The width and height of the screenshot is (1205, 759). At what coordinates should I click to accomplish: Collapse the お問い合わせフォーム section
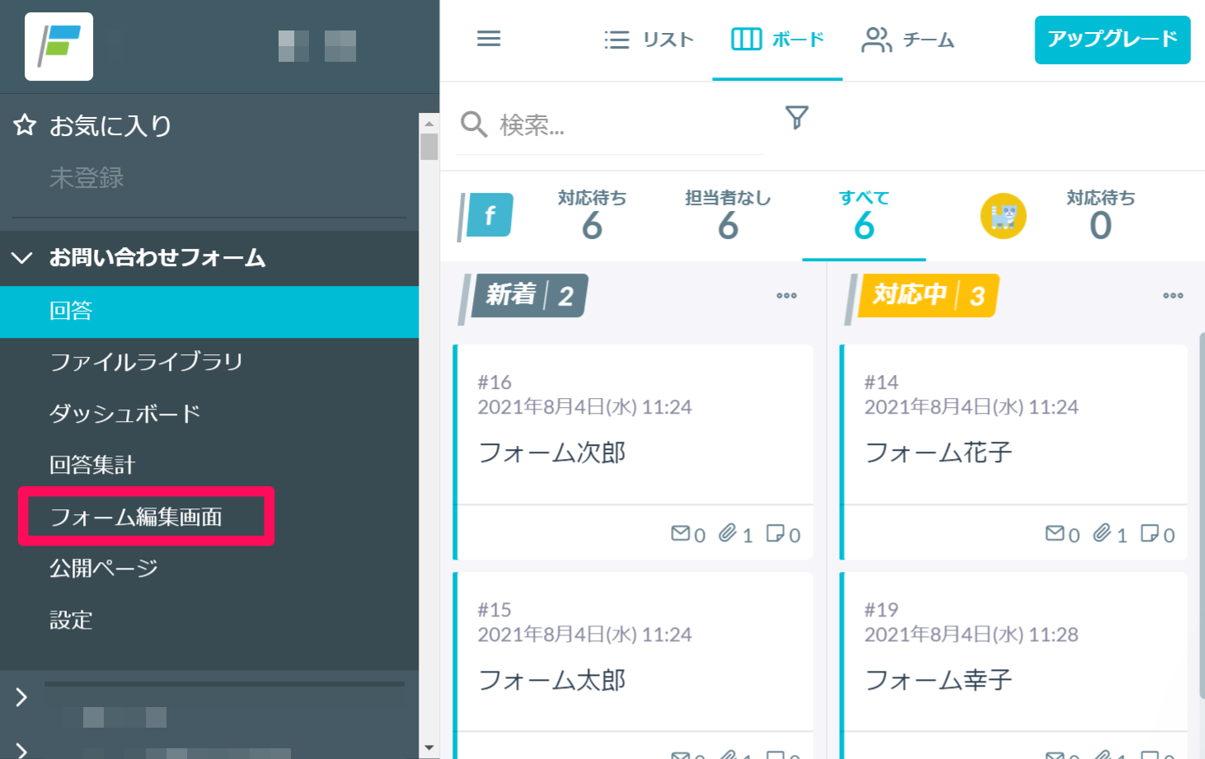[21, 258]
